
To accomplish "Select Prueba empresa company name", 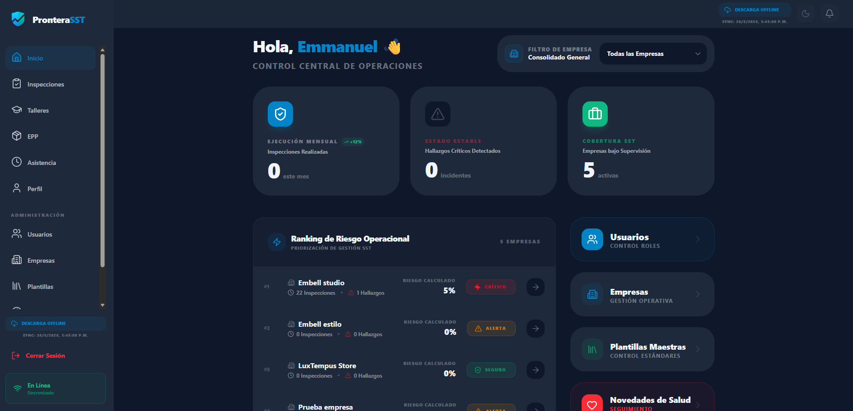I will pos(325,407).
